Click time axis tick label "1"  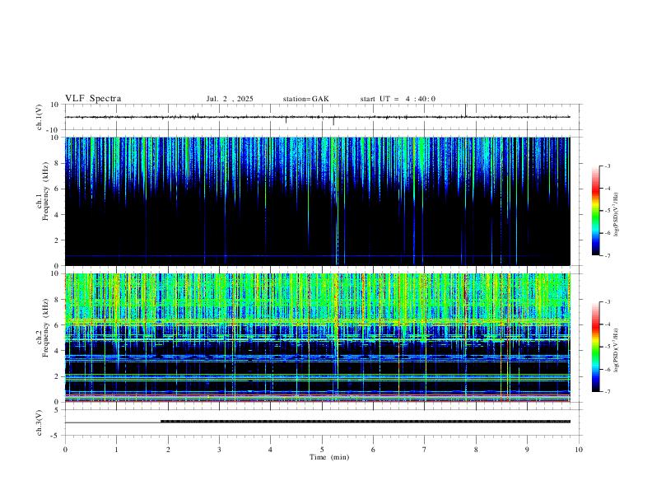pos(116,450)
